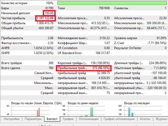Click the непрерывный выи... average value 75
The height and width of the screenshot is (126, 168).
pyautogui.click(x=108, y=93)
